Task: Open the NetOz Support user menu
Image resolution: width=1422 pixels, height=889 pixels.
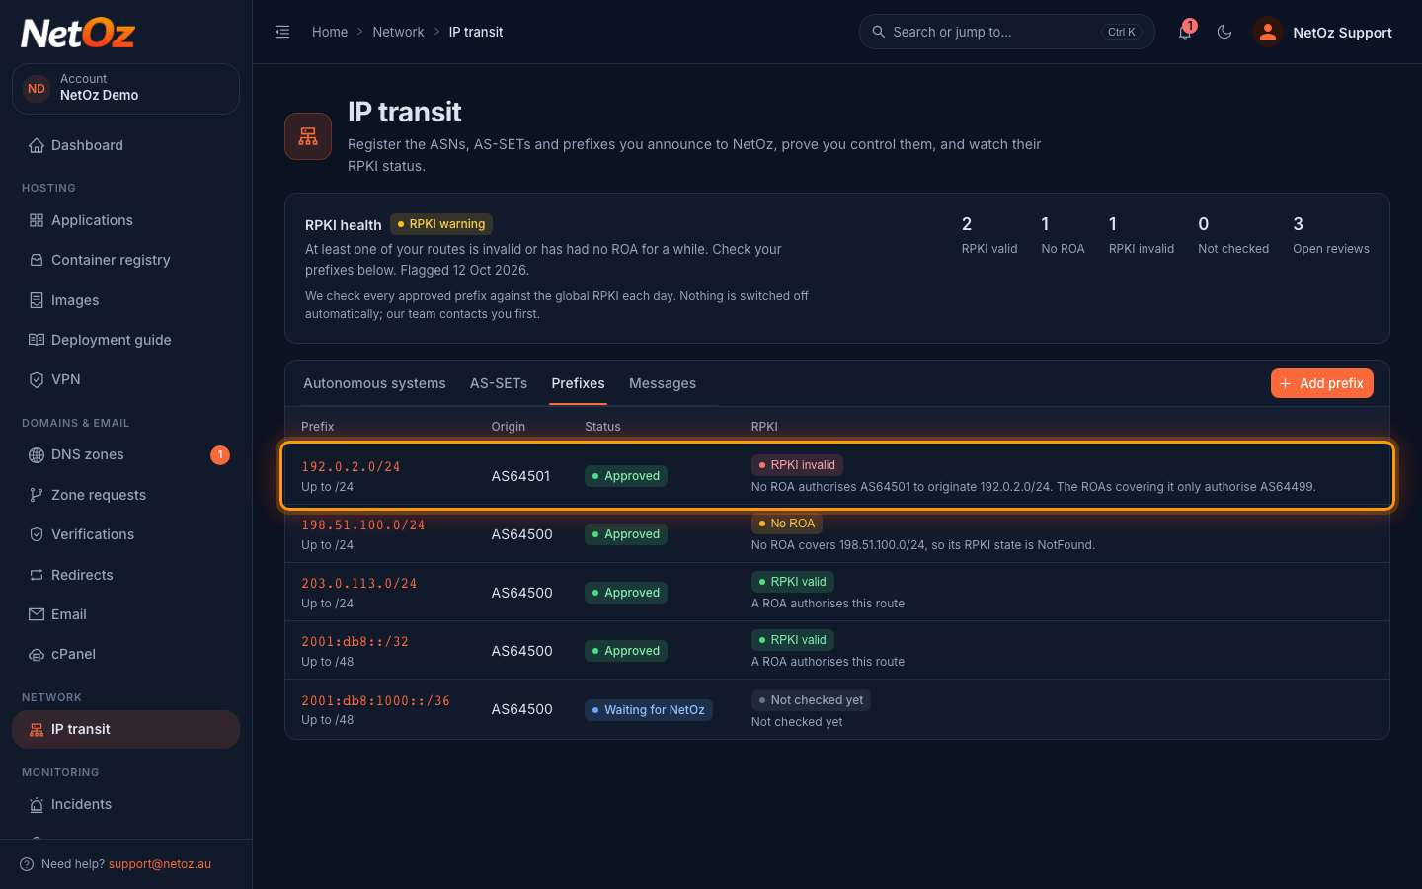Action: (1323, 32)
